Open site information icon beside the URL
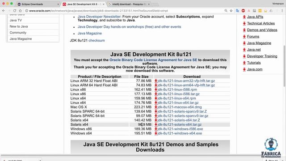286x161 pixels. click(27, 11)
